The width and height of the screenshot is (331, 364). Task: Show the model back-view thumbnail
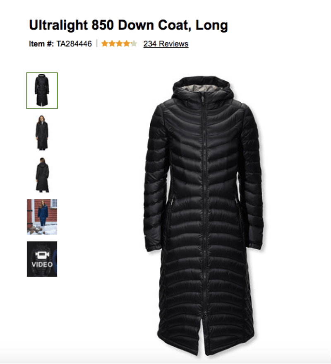42,175
